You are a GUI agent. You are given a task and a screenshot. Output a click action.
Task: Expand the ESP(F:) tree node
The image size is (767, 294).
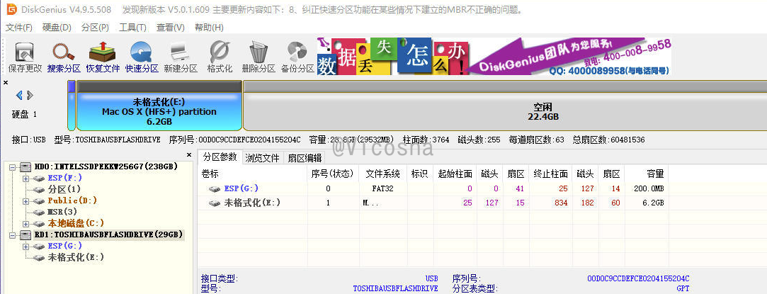click(x=26, y=178)
